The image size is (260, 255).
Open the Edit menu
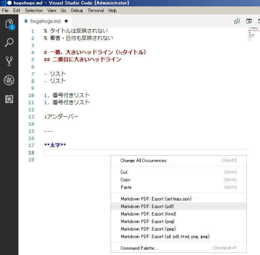click(x=17, y=11)
